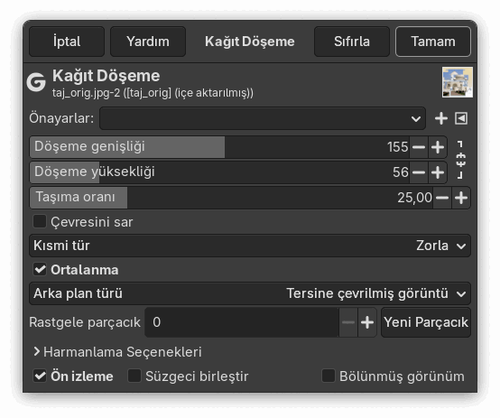Increase Rastgele parçacık seed with plus
The image size is (500, 418).
click(x=367, y=322)
